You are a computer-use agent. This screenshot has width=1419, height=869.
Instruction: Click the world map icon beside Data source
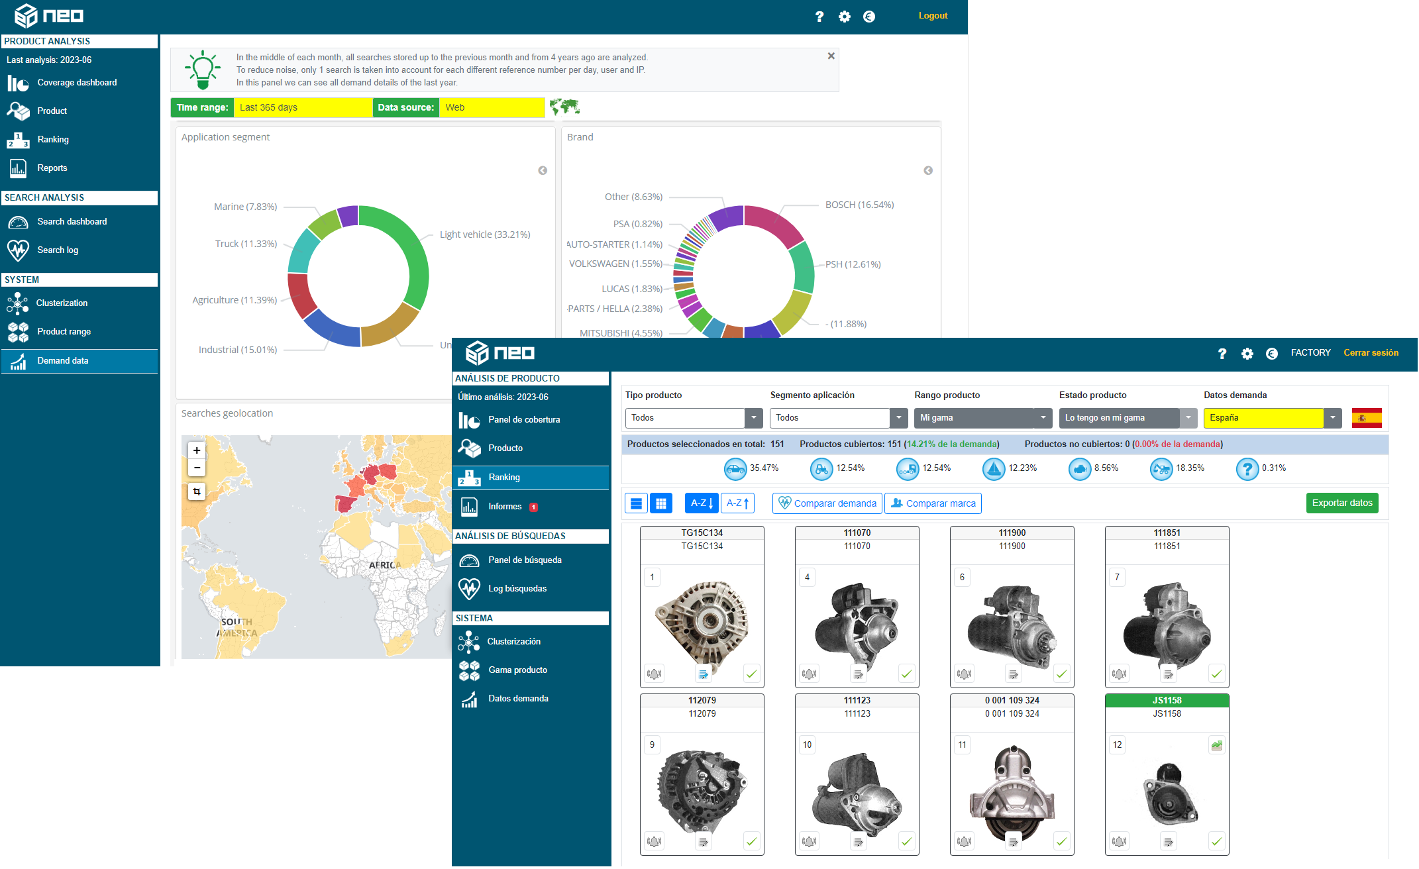point(564,107)
